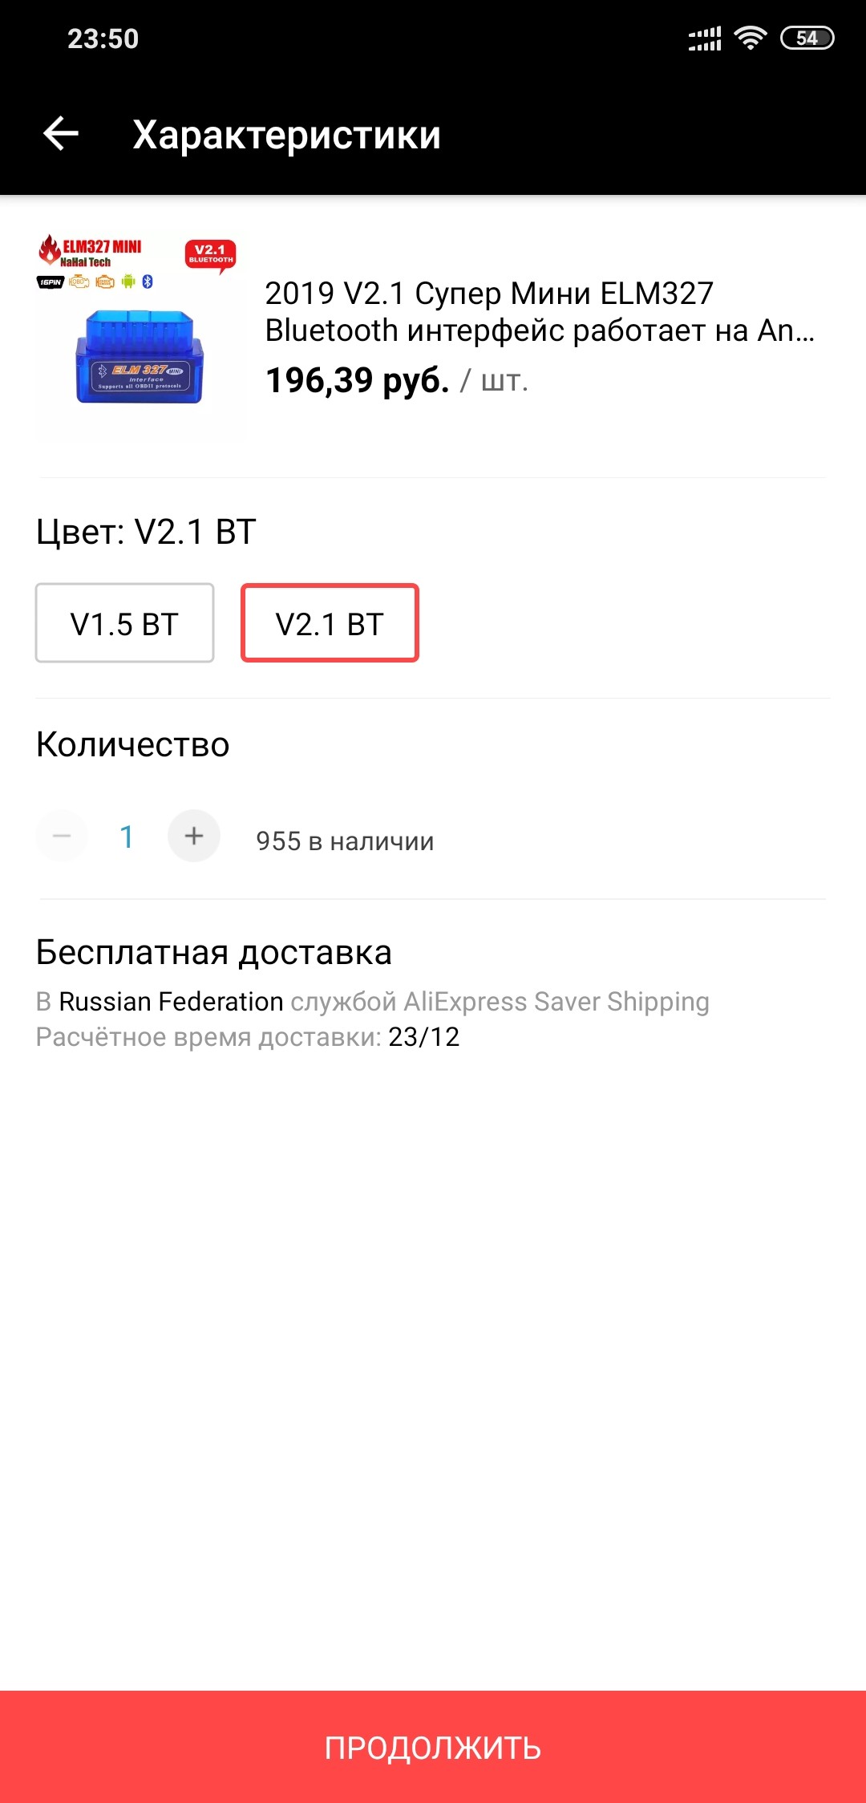
Task: Tap the 23:50 clock in status bar
Action: [103, 38]
